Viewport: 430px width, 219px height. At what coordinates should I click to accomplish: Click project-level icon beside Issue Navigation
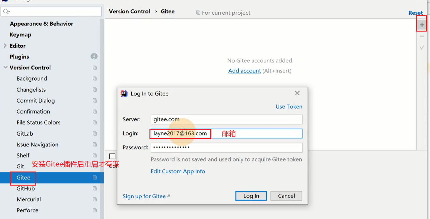pyautogui.click(x=95, y=144)
